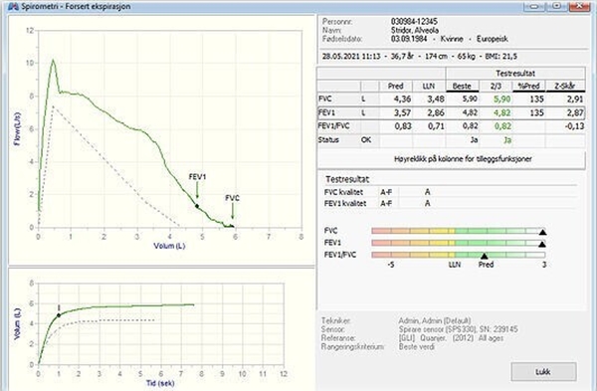
Task: Click green 0,82 value in 2/3 column
Action: (501, 126)
